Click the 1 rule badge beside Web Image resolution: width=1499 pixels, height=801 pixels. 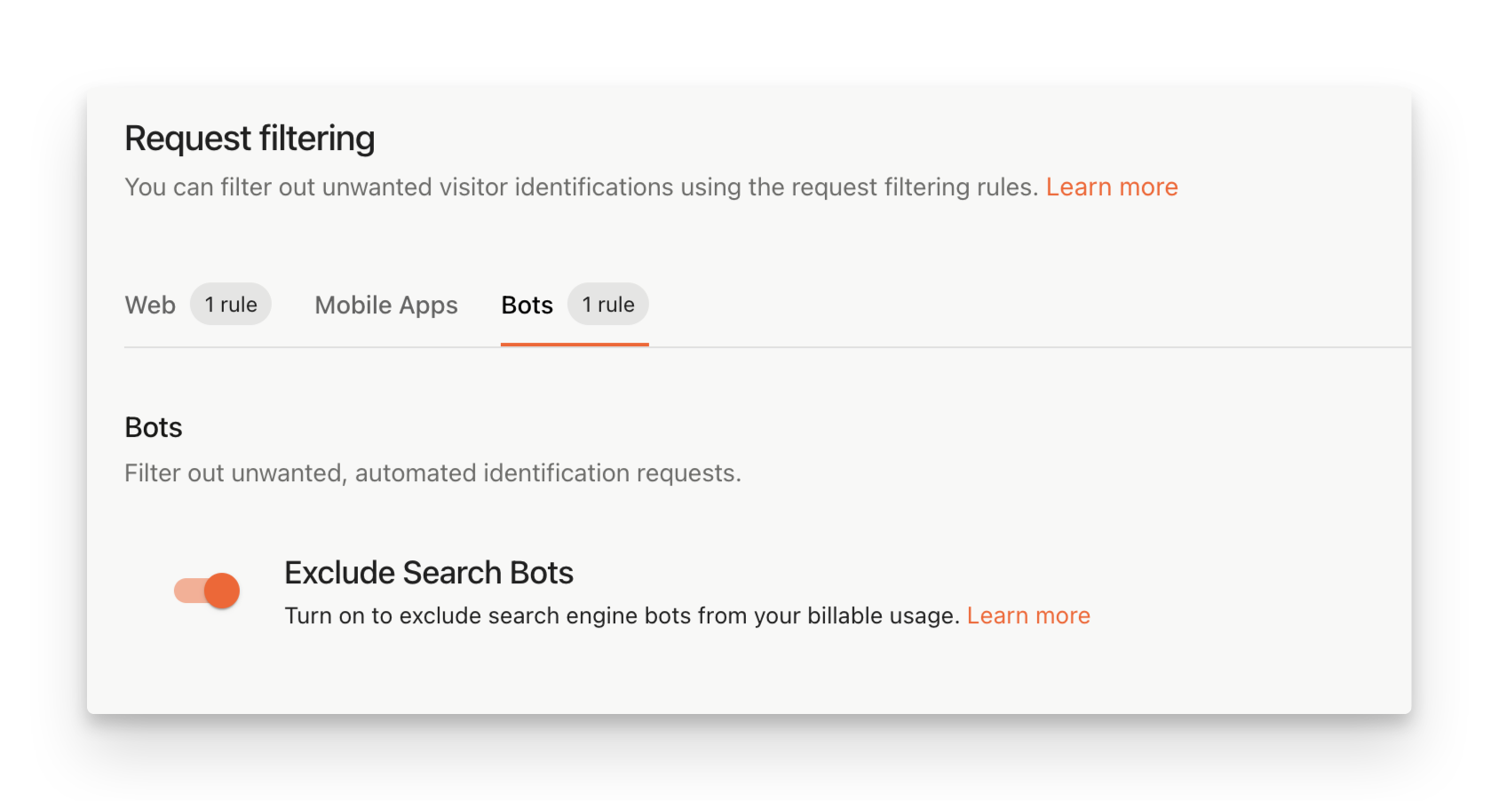coord(231,304)
